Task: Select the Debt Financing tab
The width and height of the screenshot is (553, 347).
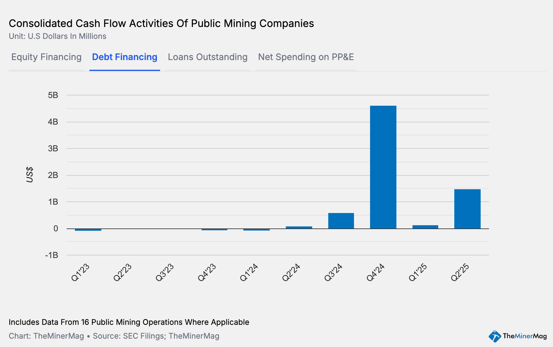Action: click(x=124, y=57)
